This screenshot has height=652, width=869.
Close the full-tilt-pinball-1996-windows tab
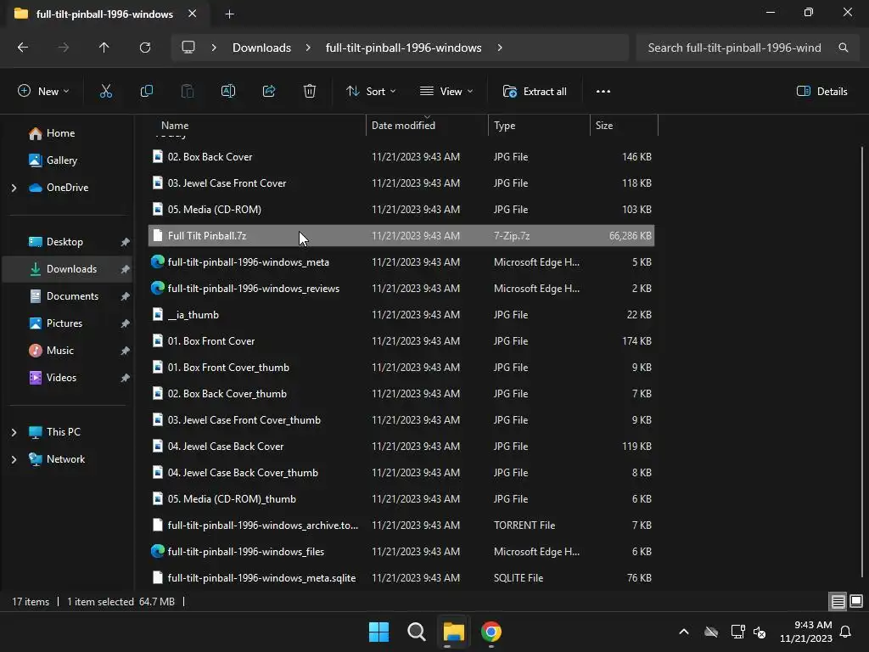(193, 14)
